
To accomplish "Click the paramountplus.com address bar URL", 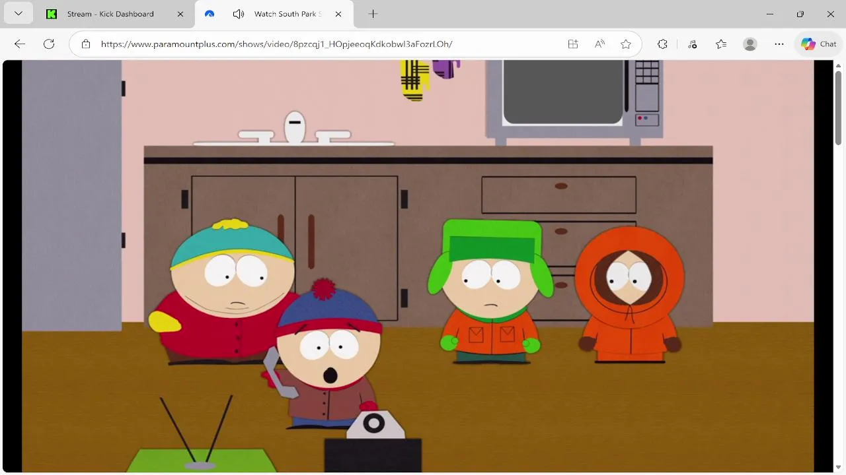I will pos(276,44).
